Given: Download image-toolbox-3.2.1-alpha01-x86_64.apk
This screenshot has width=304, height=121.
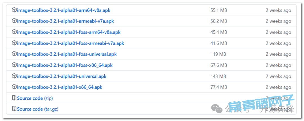Looking at the screenshot, I should [x=59, y=87].
